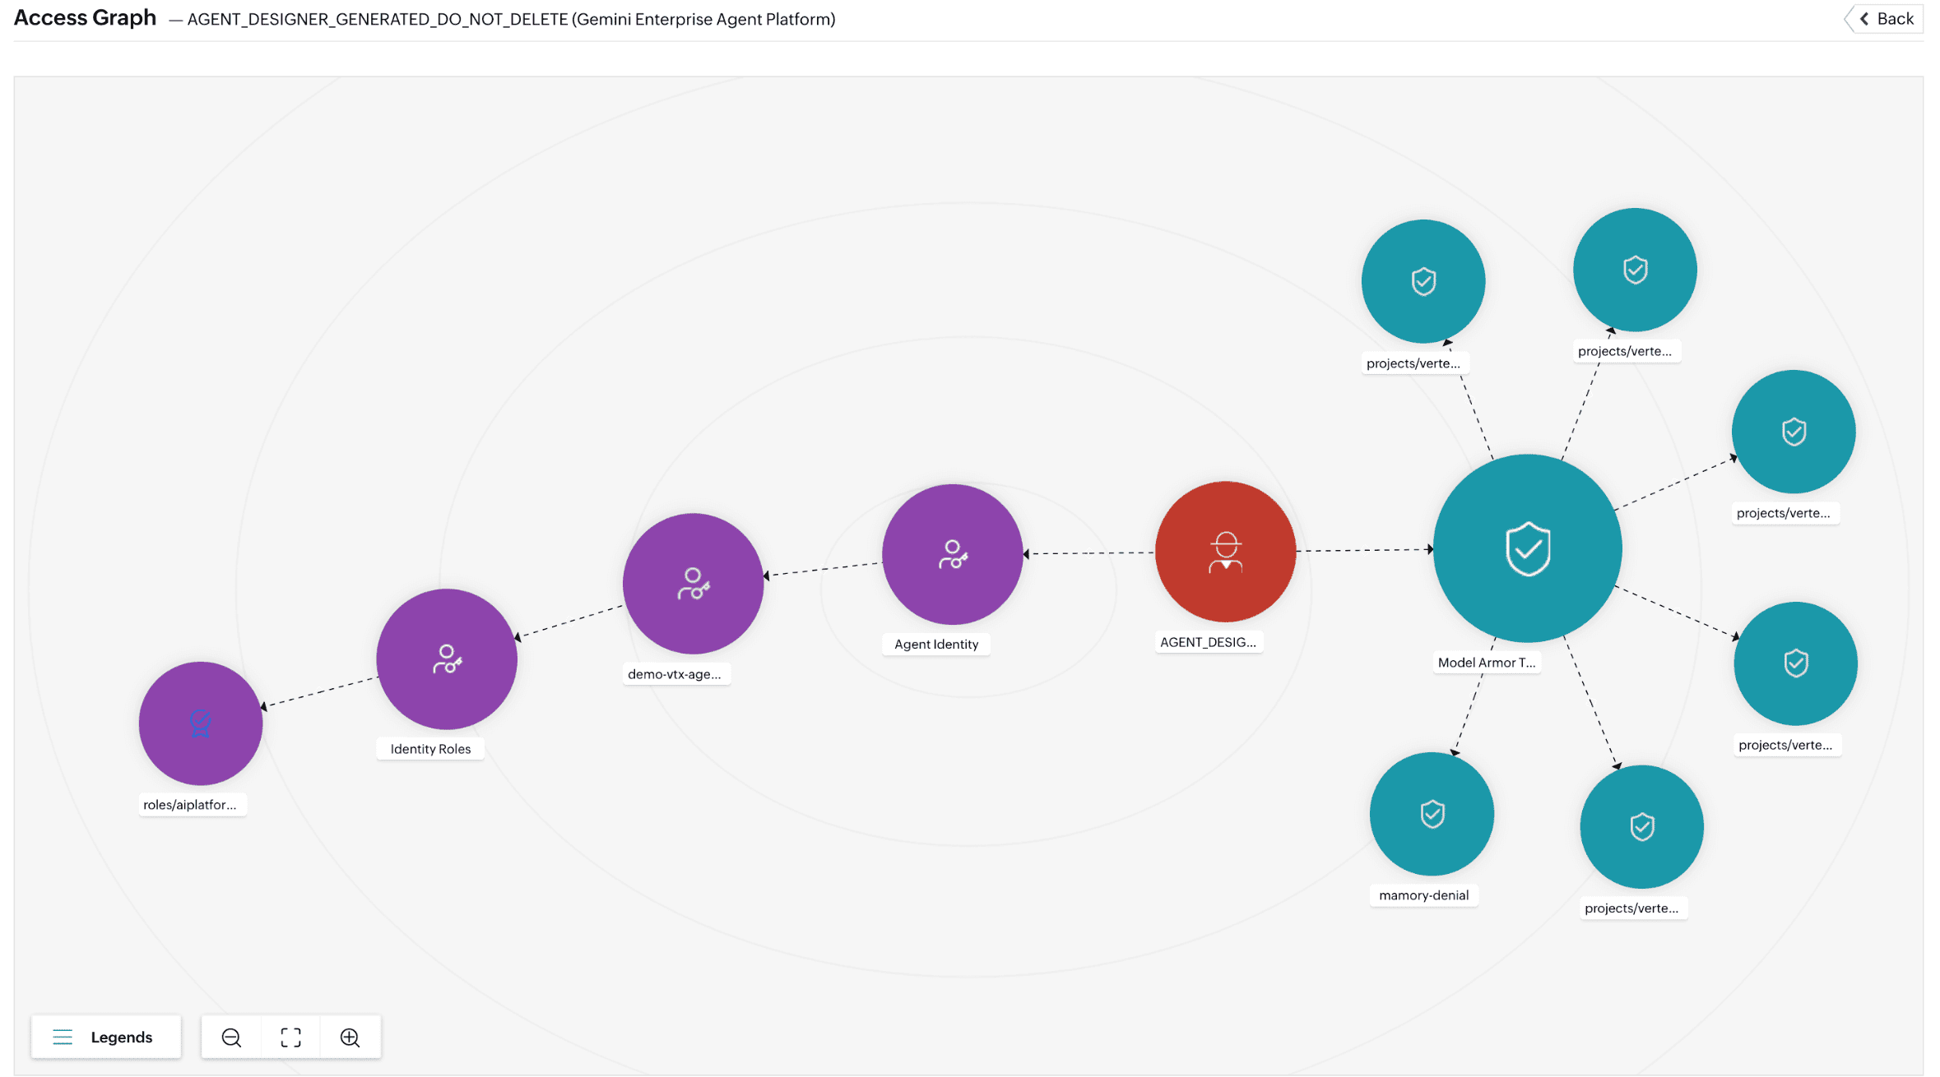
Task: Select the roles/aiplatfor... role node
Action: click(x=200, y=723)
